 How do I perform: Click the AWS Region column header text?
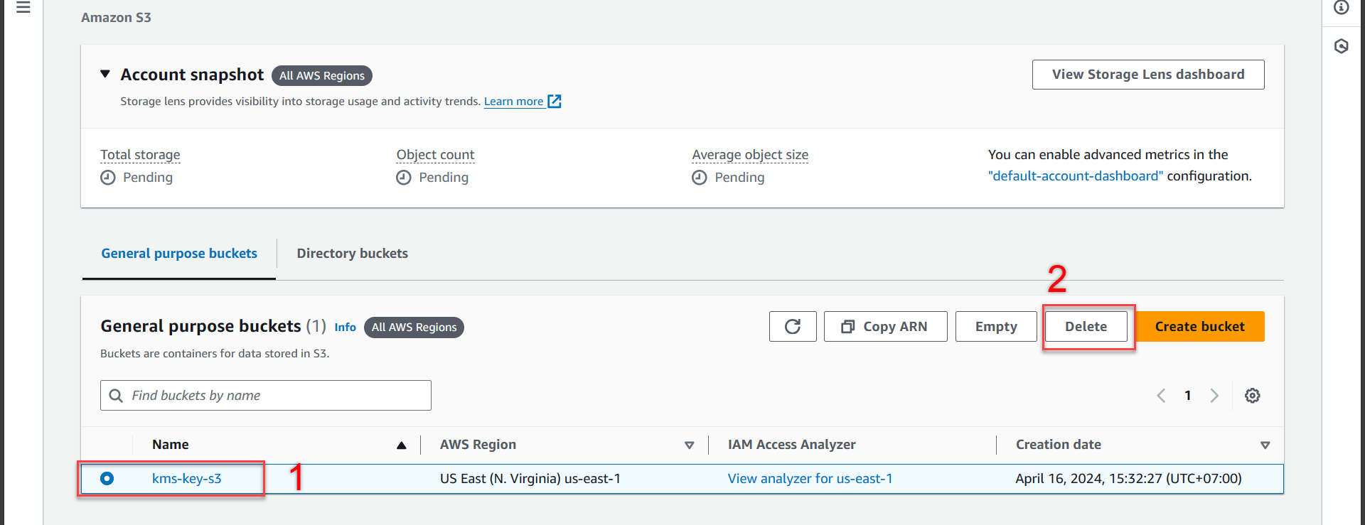click(x=478, y=445)
